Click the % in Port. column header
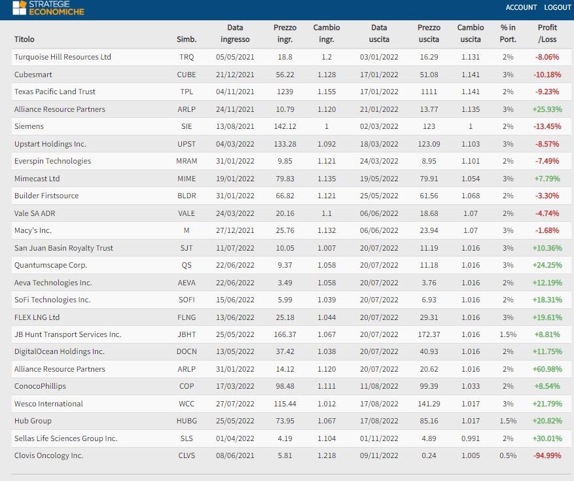The width and height of the screenshot is (574, 481). pyautogui.click(x=508, y=33)
